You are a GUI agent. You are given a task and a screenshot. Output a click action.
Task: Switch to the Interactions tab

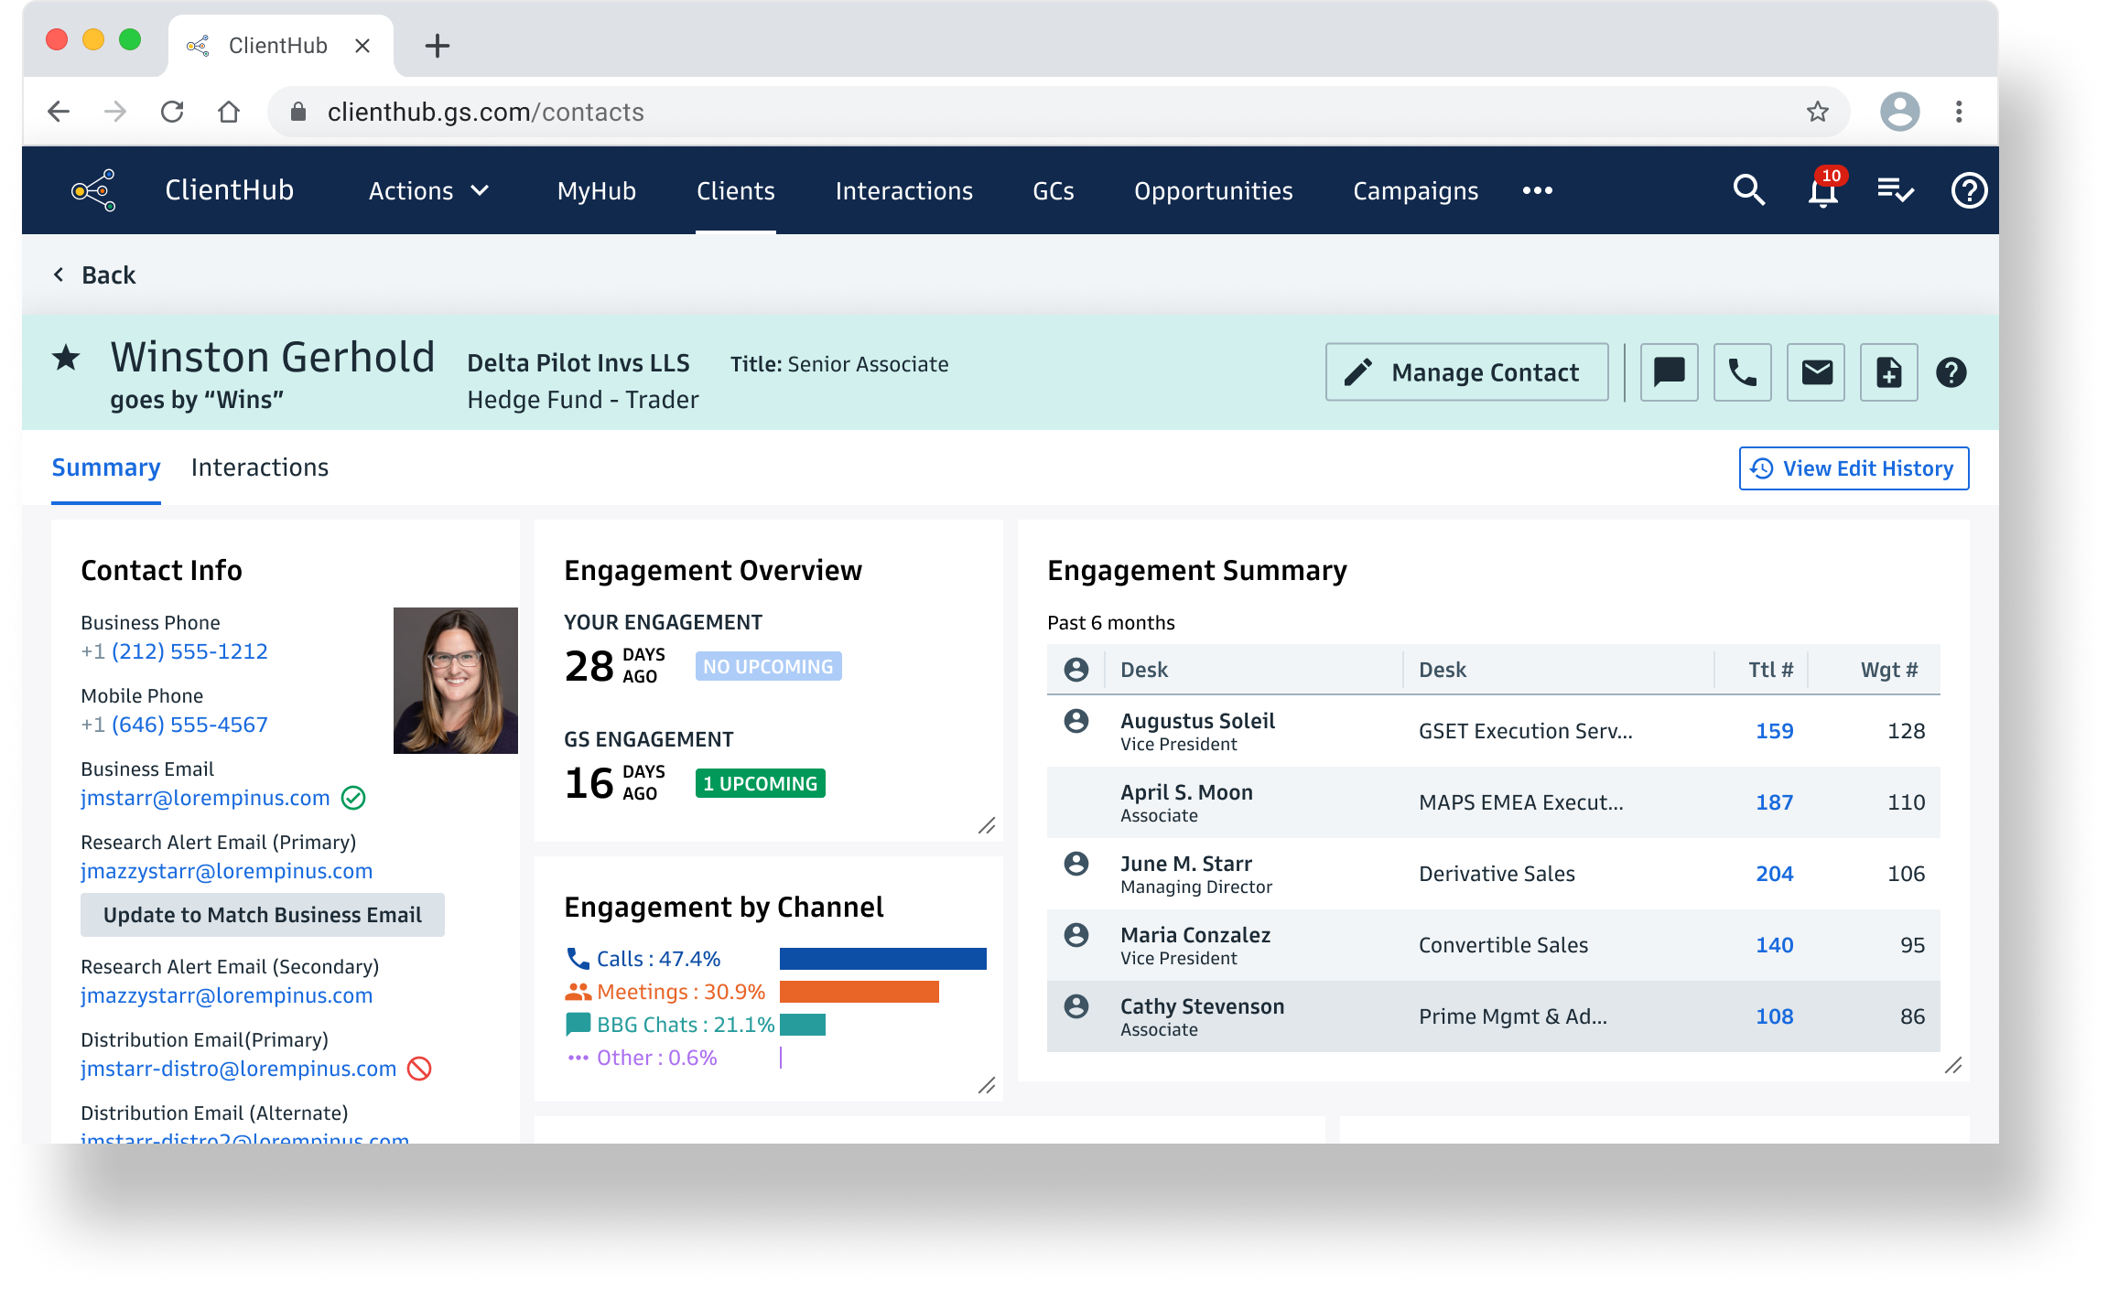click(x=259, y=467)
